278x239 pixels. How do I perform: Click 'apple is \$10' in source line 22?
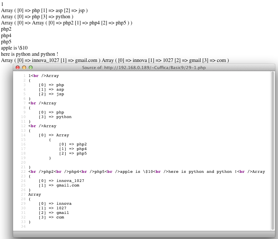(136, 172)
